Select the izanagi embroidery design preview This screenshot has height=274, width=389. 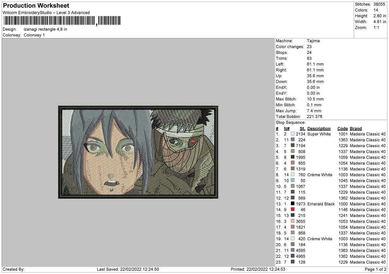[138, 152]
